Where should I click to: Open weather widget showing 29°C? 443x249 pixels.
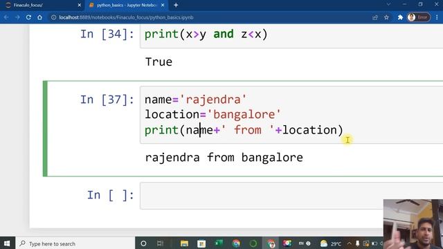331,243
